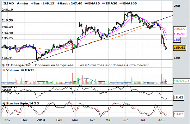Click the magenta 195.93 EMA20 value box

[179, 34]
